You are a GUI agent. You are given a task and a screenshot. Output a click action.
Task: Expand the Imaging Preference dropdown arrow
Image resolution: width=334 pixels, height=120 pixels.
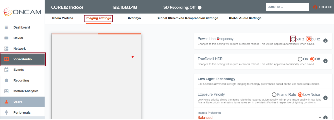[320, 118]
